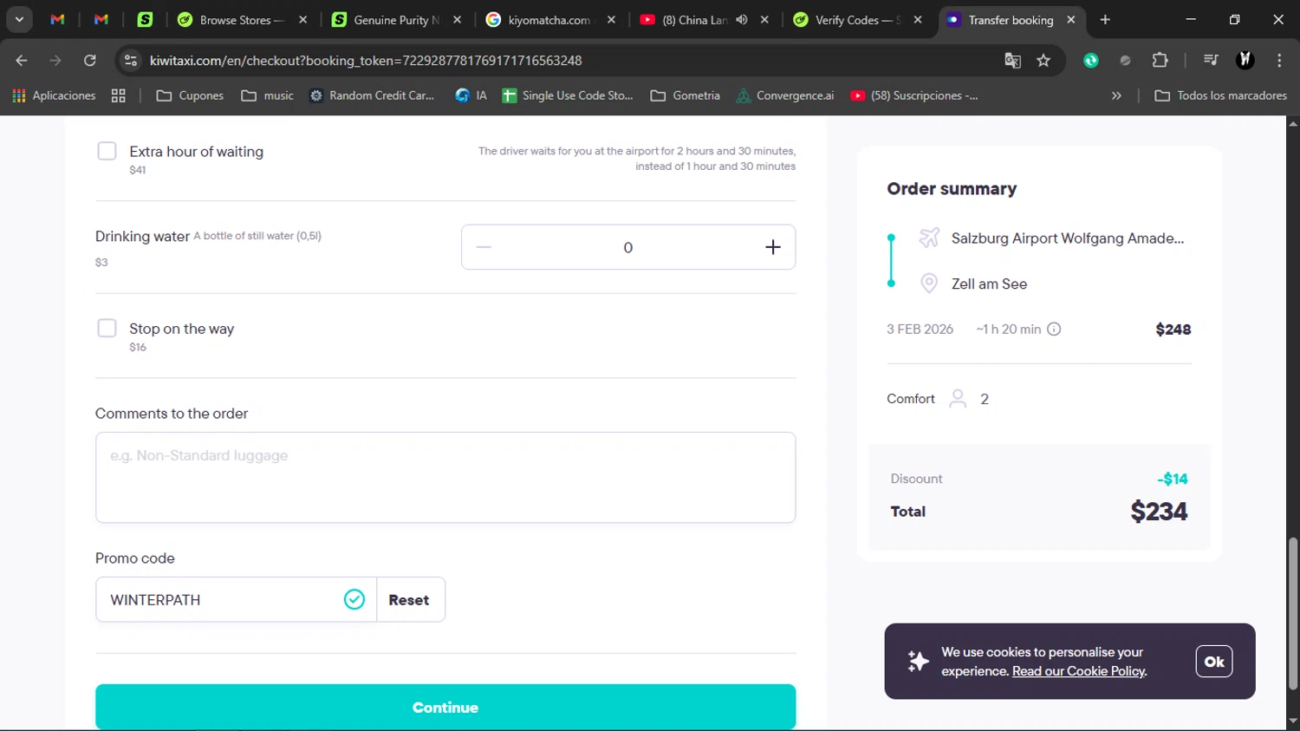The height and width of the screenshot is (731, 1300).
Task: Open the Convergence.ai bookmark
Action: [x=785, y=95]
